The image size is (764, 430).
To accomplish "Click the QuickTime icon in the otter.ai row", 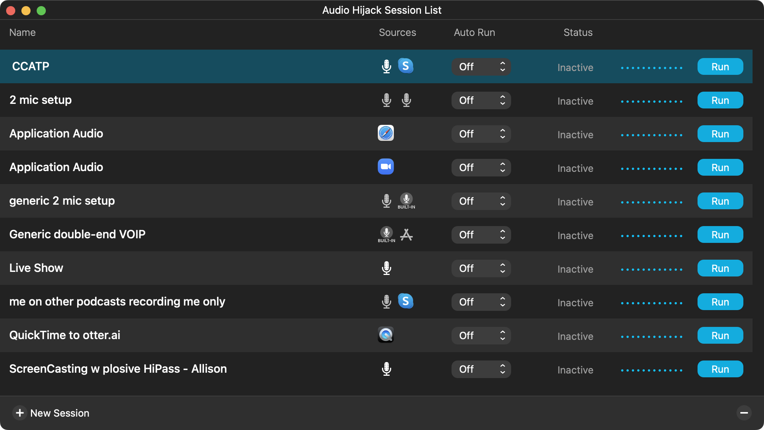I will point(385,335).
